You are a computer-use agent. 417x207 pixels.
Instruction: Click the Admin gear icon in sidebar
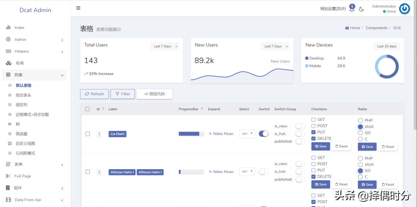8,39
